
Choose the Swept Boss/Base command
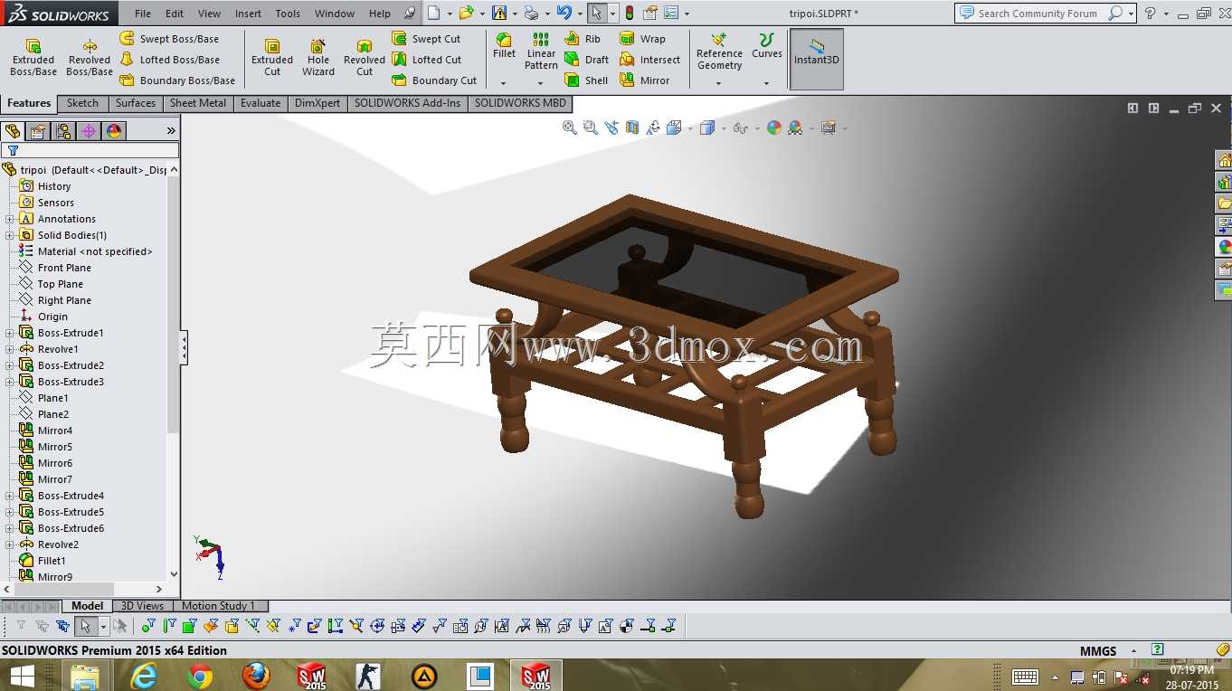point(170,39)
